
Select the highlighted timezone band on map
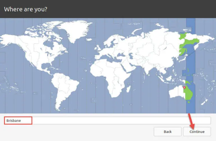point(191,66)
